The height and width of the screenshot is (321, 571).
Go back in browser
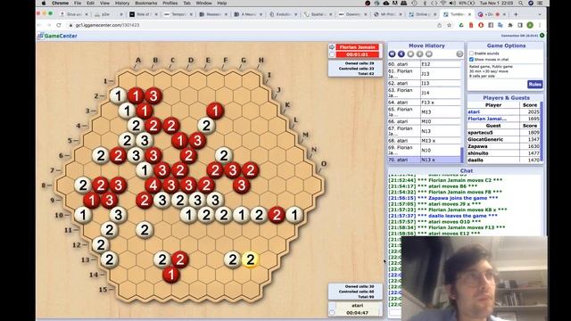(39, 25)
